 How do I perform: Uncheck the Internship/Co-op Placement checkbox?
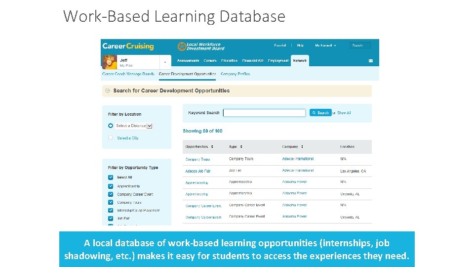pyautogui.click(x=111, y=211)
